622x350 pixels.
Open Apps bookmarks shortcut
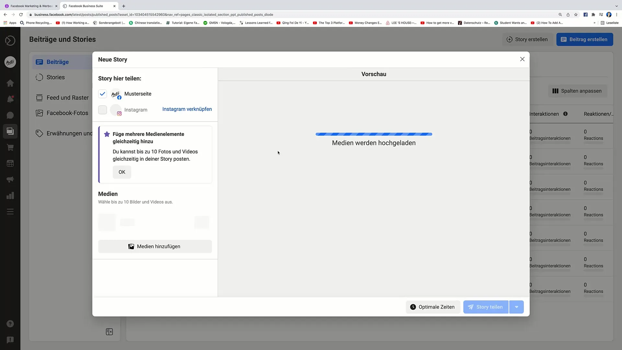click(x=10, y=23)
